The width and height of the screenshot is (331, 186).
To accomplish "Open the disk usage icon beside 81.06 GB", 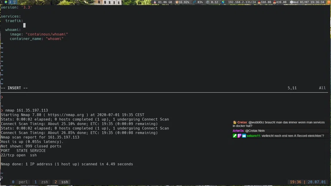I will (155, 2).
